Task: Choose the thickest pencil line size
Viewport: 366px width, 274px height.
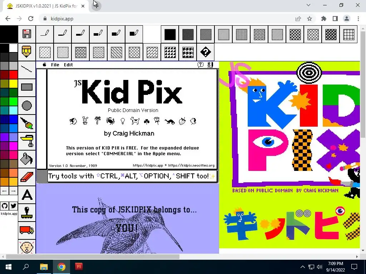Action: 134,34
